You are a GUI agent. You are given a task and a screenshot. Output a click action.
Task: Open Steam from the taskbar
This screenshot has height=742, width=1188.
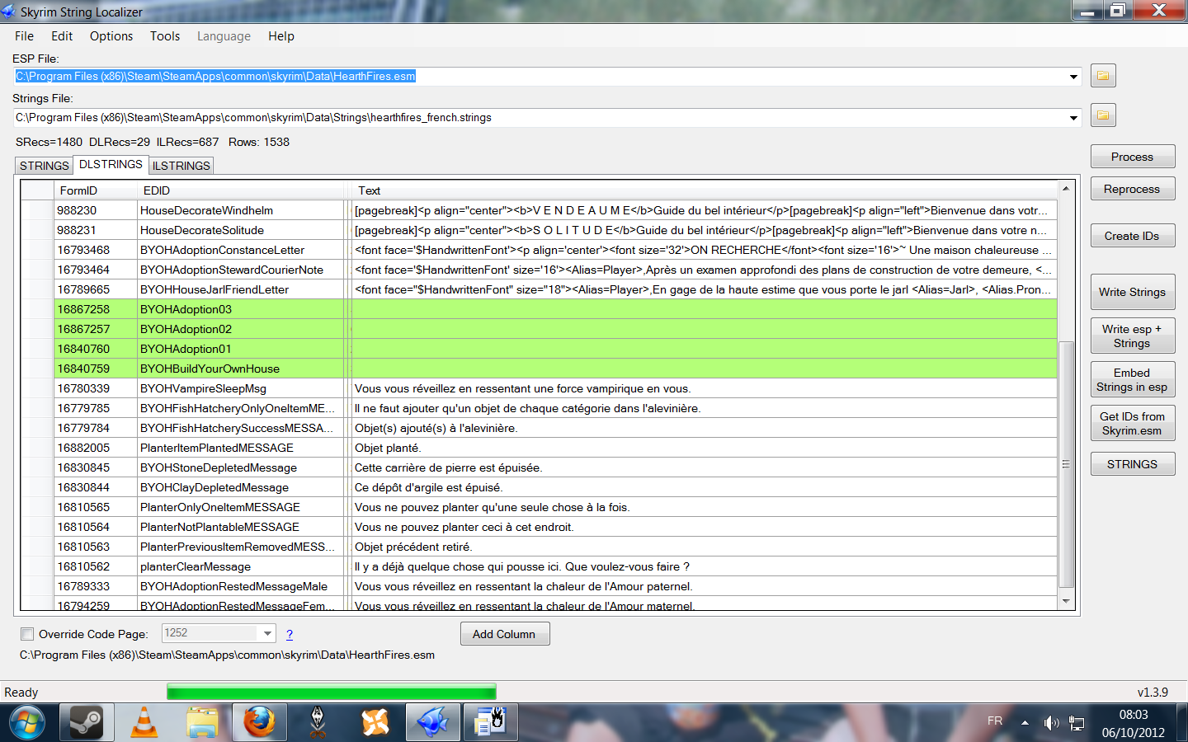86,723
